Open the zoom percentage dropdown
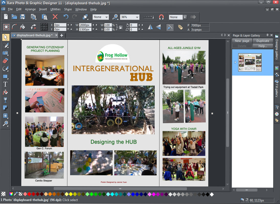This screenshot has height=204, width=280. [137, 17]
